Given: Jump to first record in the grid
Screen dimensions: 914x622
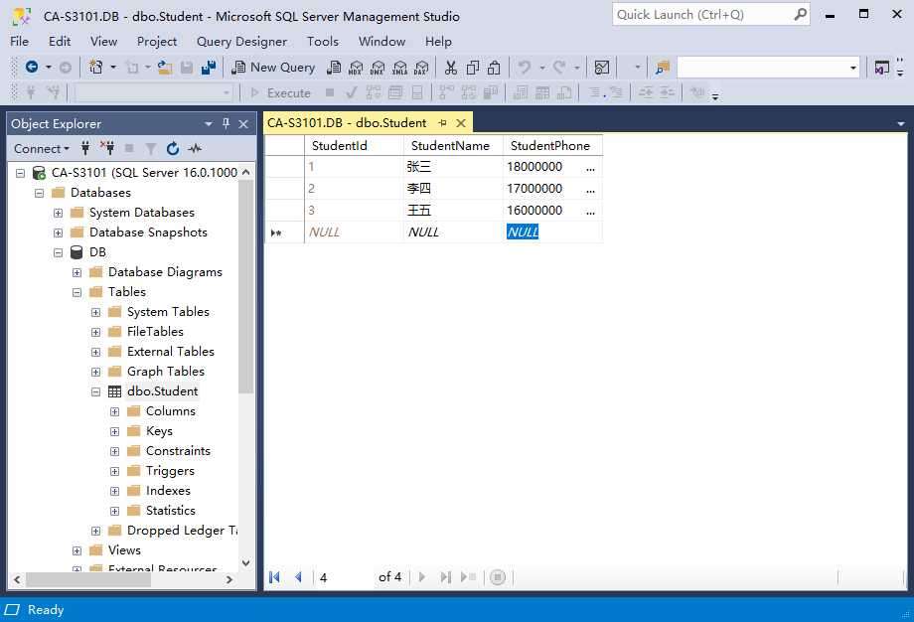Looking at the screenshot, I should tap(275, 577).
